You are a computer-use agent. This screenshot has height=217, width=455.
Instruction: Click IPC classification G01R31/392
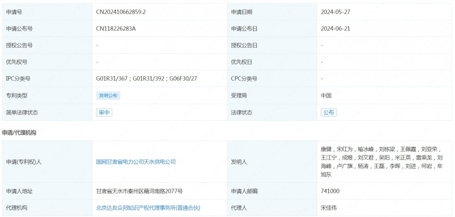150,79
